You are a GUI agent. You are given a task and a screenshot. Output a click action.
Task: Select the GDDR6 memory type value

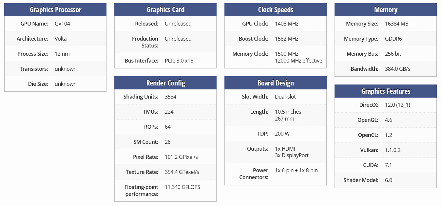pyautogui.click(x=394, y=39)
